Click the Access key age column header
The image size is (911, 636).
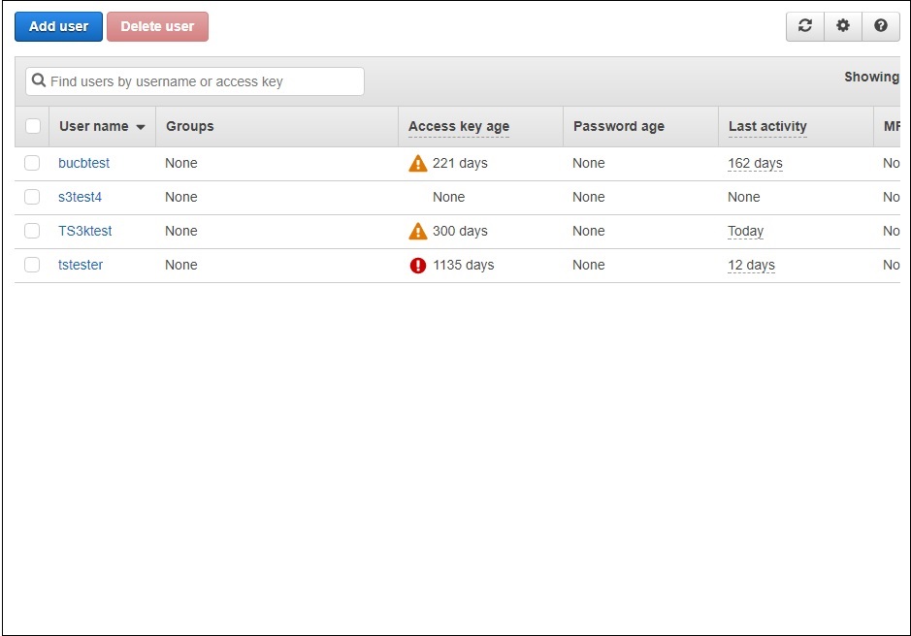458,126
